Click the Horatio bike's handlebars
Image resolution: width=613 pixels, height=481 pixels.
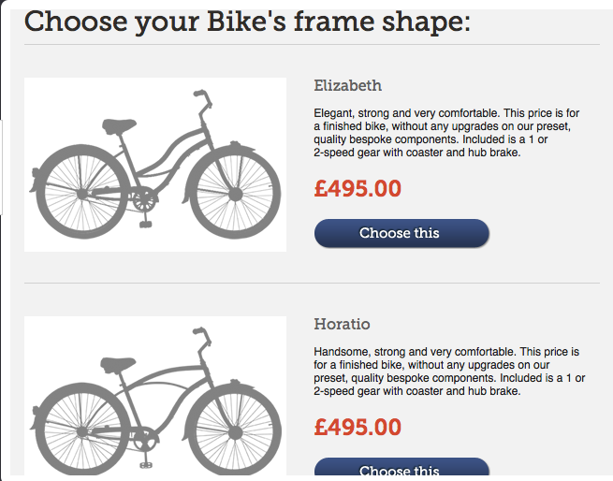(201, 335)
